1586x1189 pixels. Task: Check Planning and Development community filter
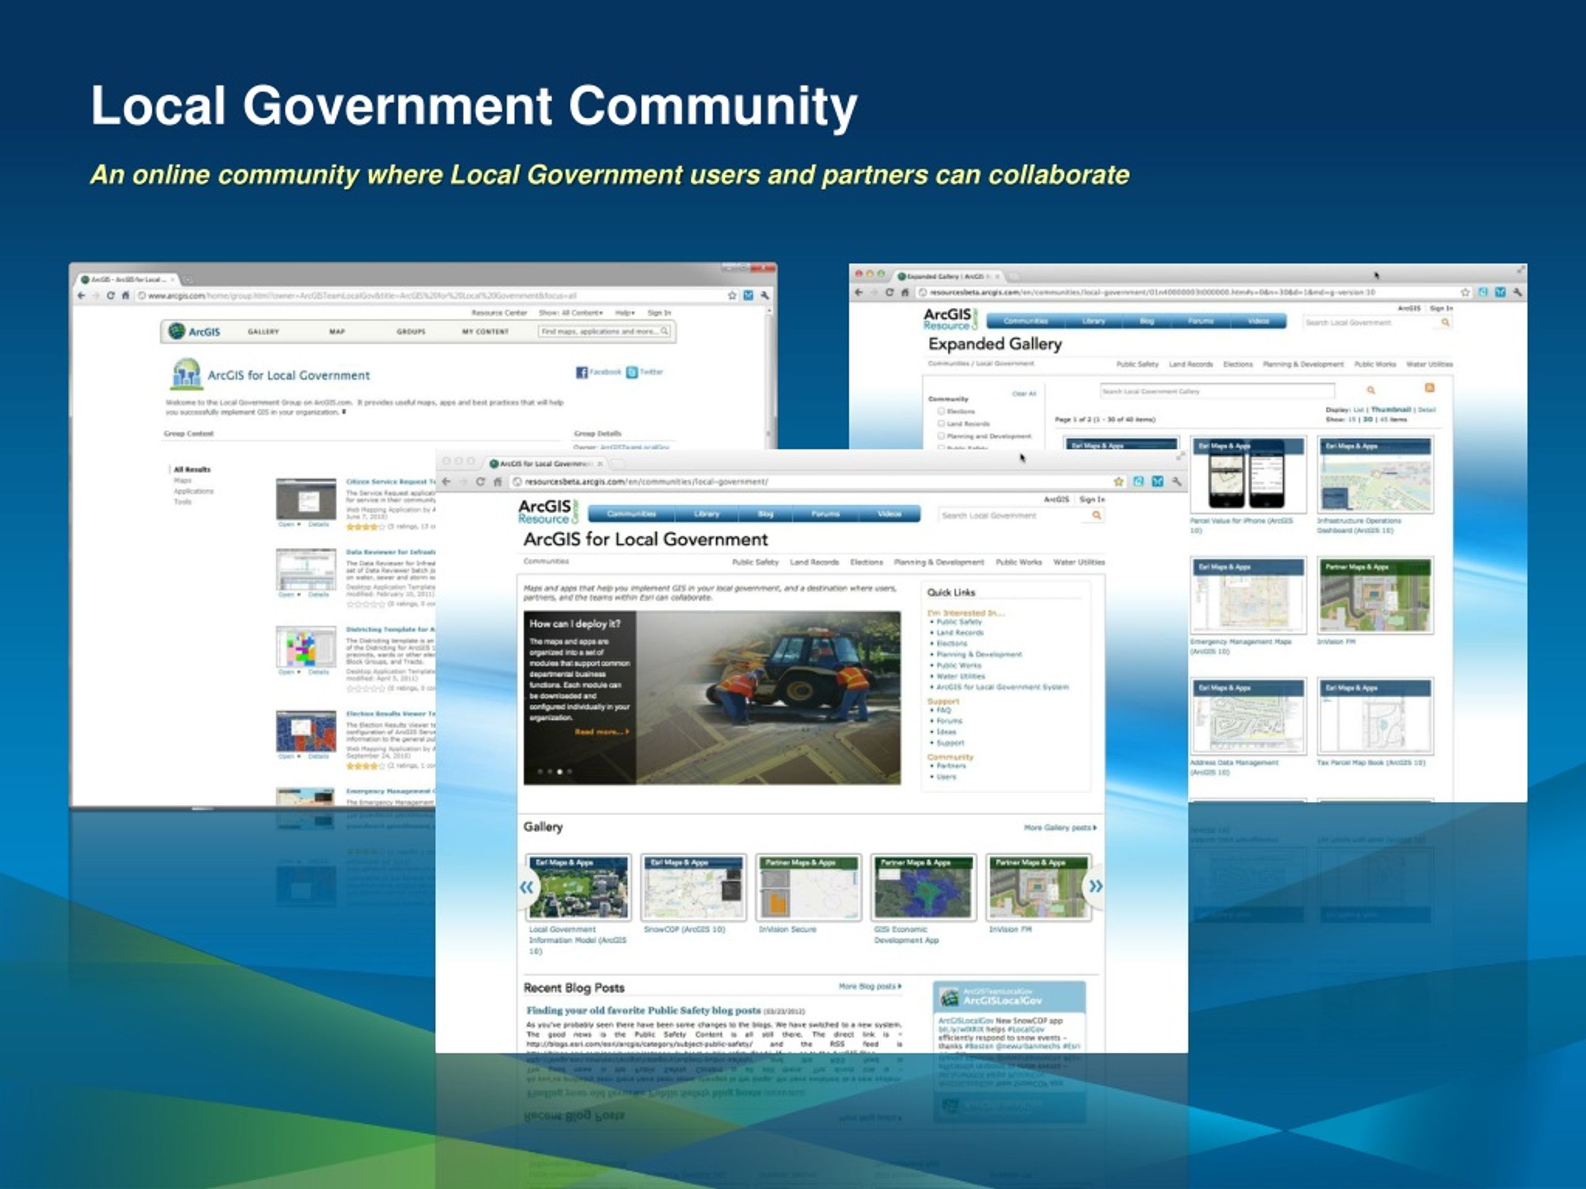[x=940, y=436]
